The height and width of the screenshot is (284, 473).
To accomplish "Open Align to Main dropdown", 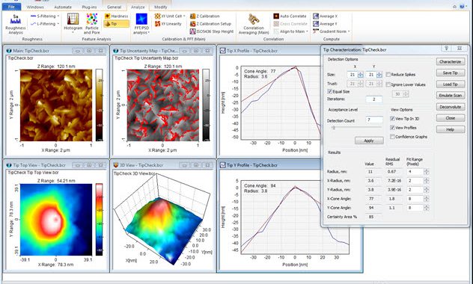I will [307, 31].
